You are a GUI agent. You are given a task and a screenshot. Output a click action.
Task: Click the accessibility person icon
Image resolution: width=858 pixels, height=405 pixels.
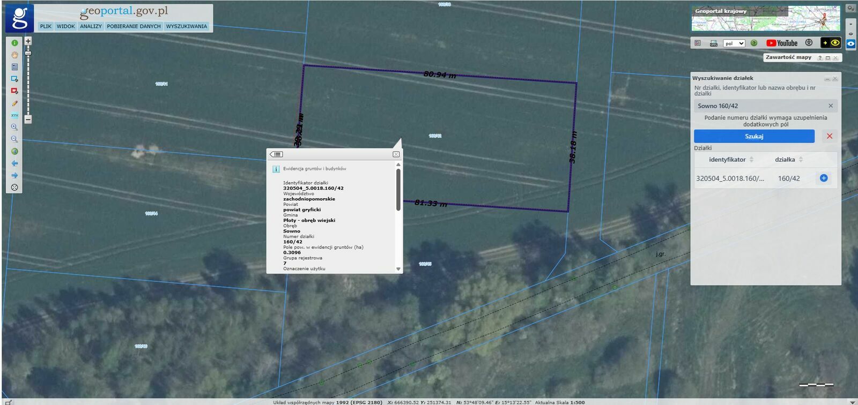(x=809, y=43)
